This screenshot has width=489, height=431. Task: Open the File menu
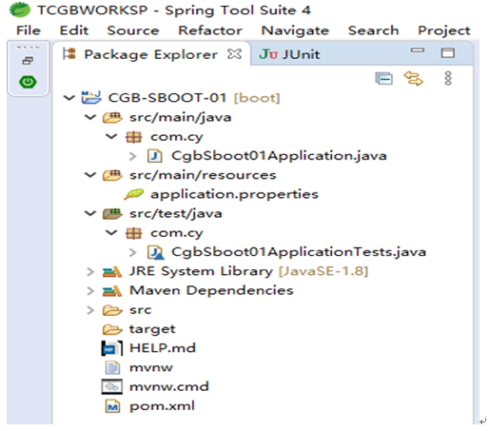point(29,30)
